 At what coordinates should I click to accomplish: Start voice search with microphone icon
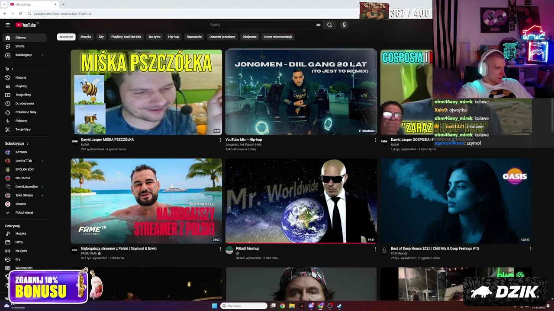click(x=344, y=25)
